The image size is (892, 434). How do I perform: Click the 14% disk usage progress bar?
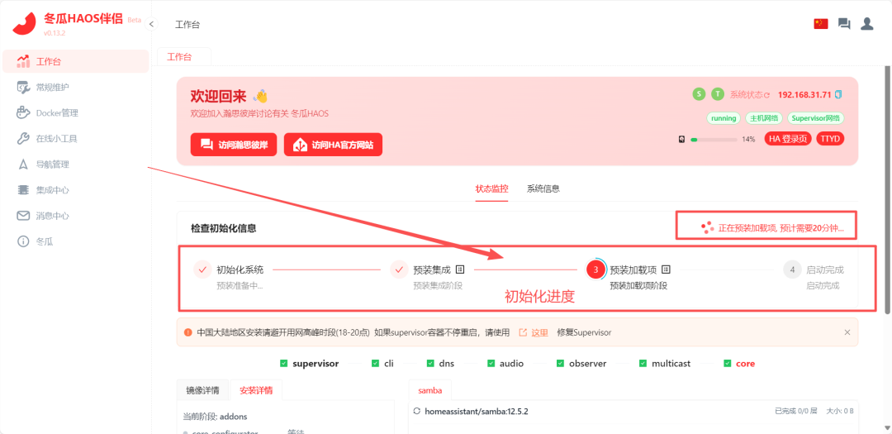pos(714,139)
